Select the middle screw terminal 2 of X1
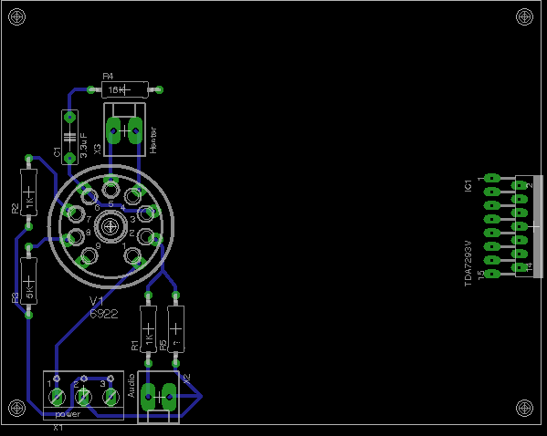 84,397
